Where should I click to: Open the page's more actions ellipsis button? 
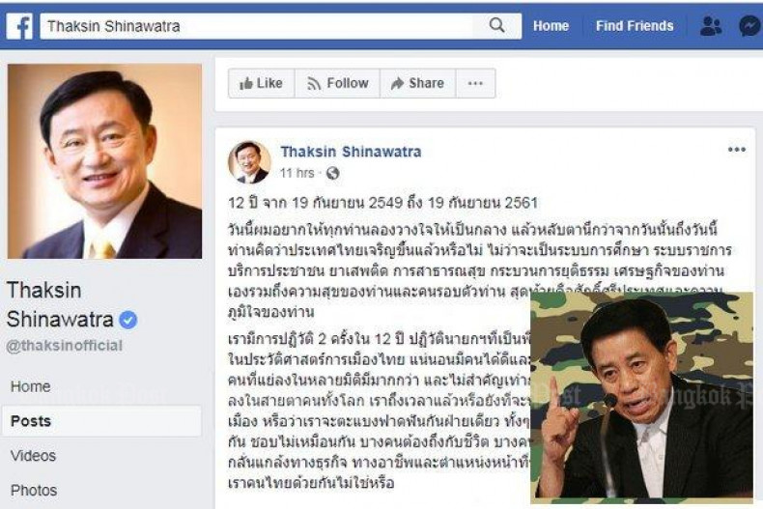tap(475, 83)
